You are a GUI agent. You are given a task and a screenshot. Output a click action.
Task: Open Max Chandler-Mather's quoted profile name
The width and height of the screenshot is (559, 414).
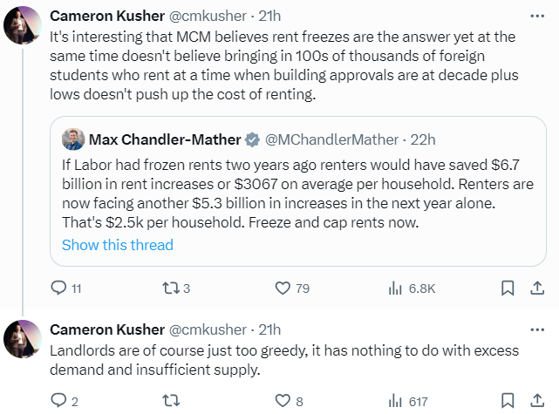pos(164,139)
